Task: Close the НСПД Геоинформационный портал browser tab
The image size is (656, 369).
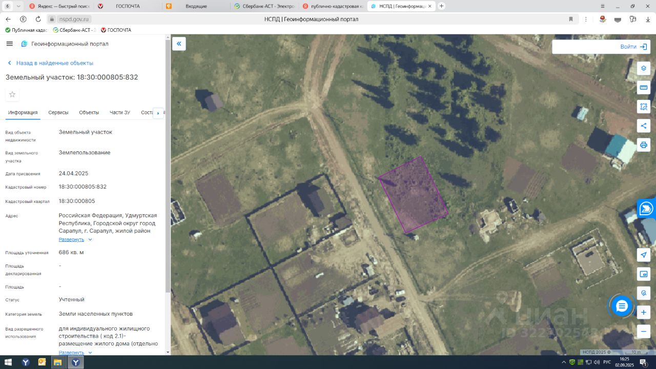Action: (x=429, y=6)
